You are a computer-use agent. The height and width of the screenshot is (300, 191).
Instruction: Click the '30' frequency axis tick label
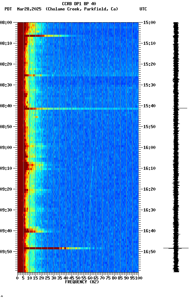tap(54, 278)
